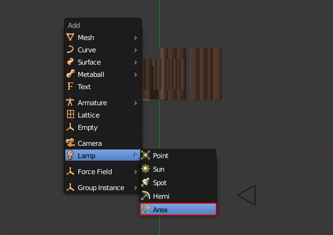Click the Armature figure icon
The width and height of the screenshot is (333, 235).
[x=70, y=102]
